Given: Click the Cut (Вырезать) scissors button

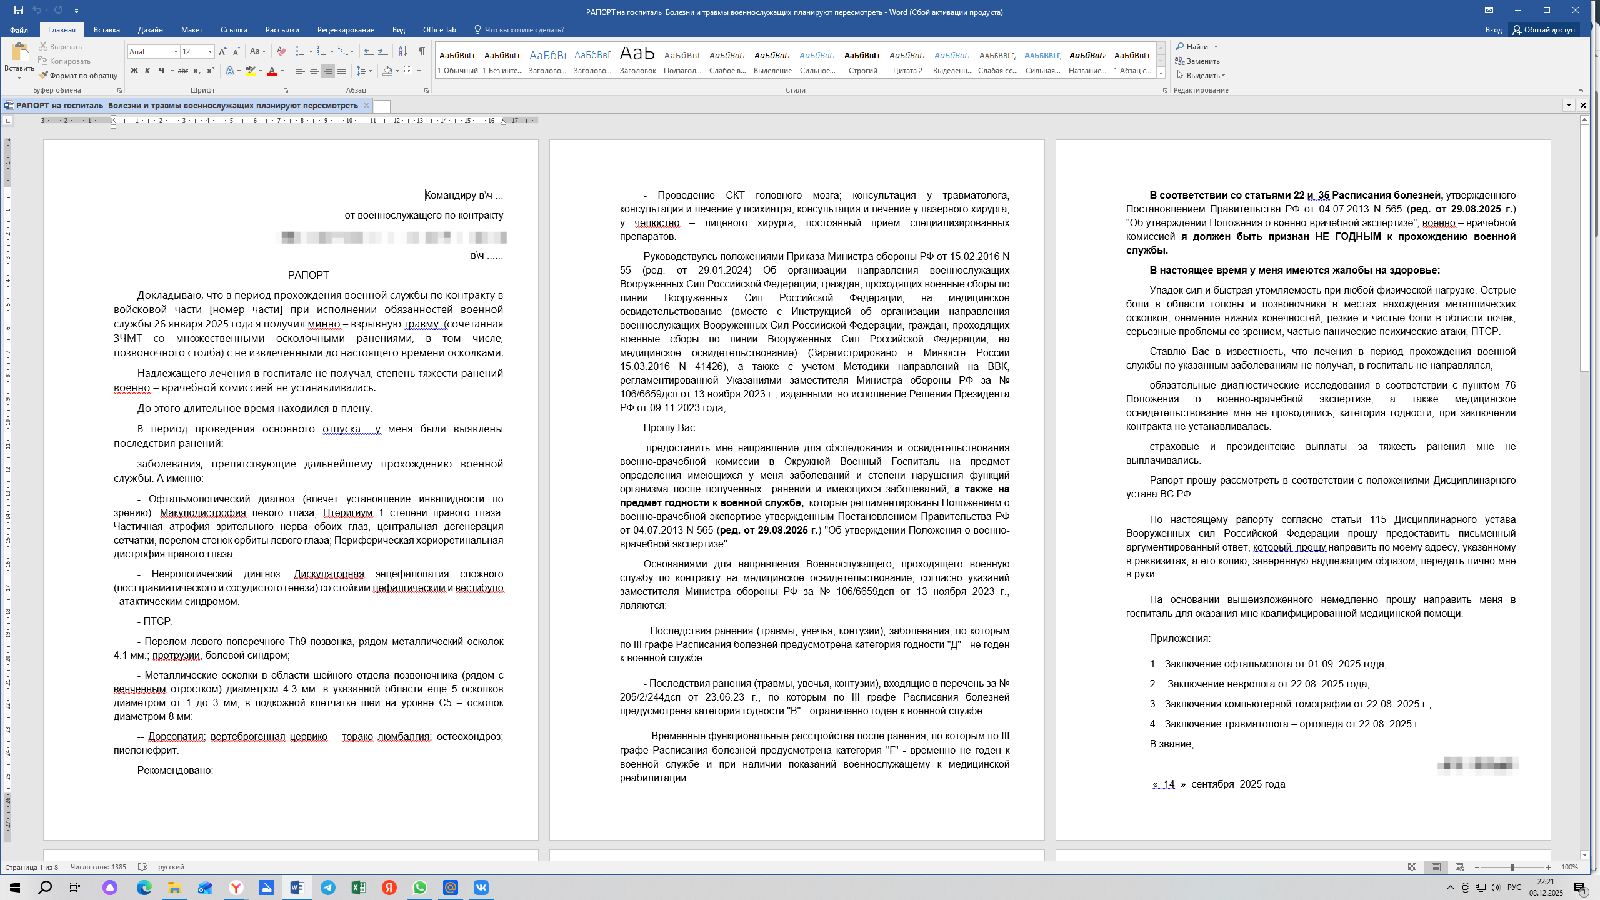Looking at the screenshot, I should coord(61,46).
